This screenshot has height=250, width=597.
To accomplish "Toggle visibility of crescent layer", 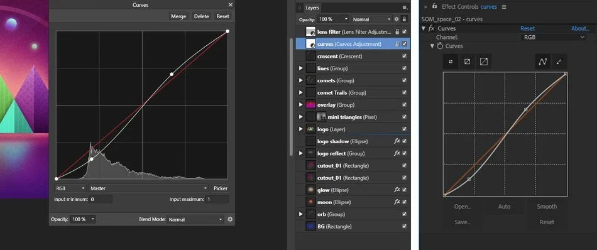I will (x=404, y=57).
